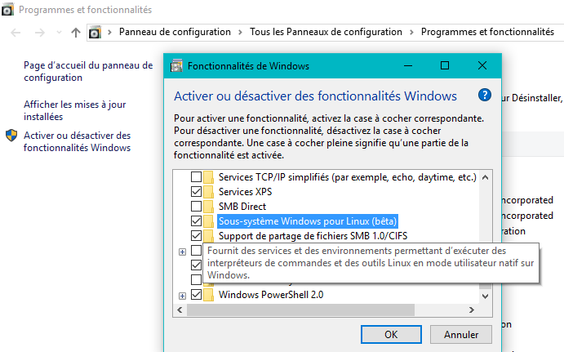The height and width of the screenshot is (352, 564).
Task: Click the Annuler button
Action: click(x=461, y=335)
